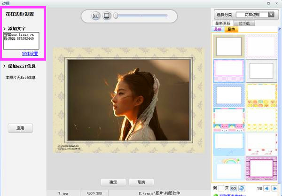Select the 最新 sub-tab
This screenshot has height=196, width=282.
coord(218,29)
